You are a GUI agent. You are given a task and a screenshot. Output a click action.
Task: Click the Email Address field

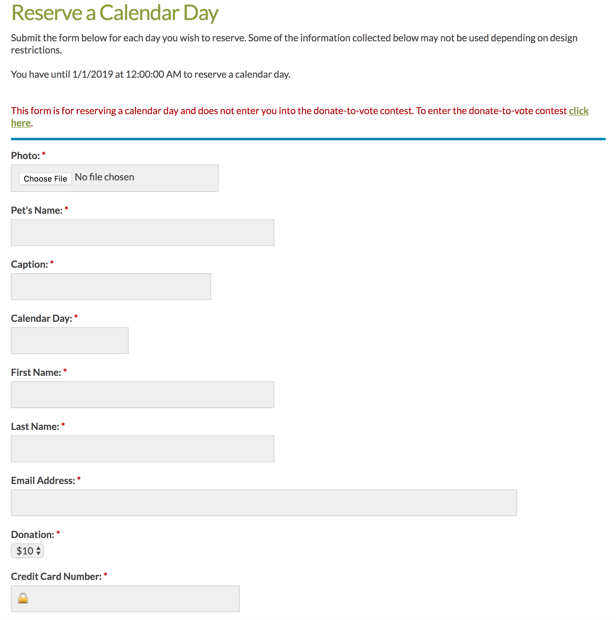[264, 503]
